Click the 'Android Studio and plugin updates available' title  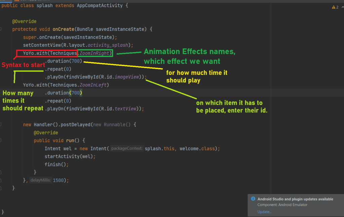(295, 199)
